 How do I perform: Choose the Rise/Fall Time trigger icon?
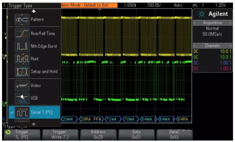[22, 33]
